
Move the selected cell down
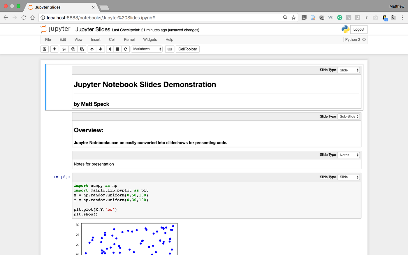pos(100,49)
